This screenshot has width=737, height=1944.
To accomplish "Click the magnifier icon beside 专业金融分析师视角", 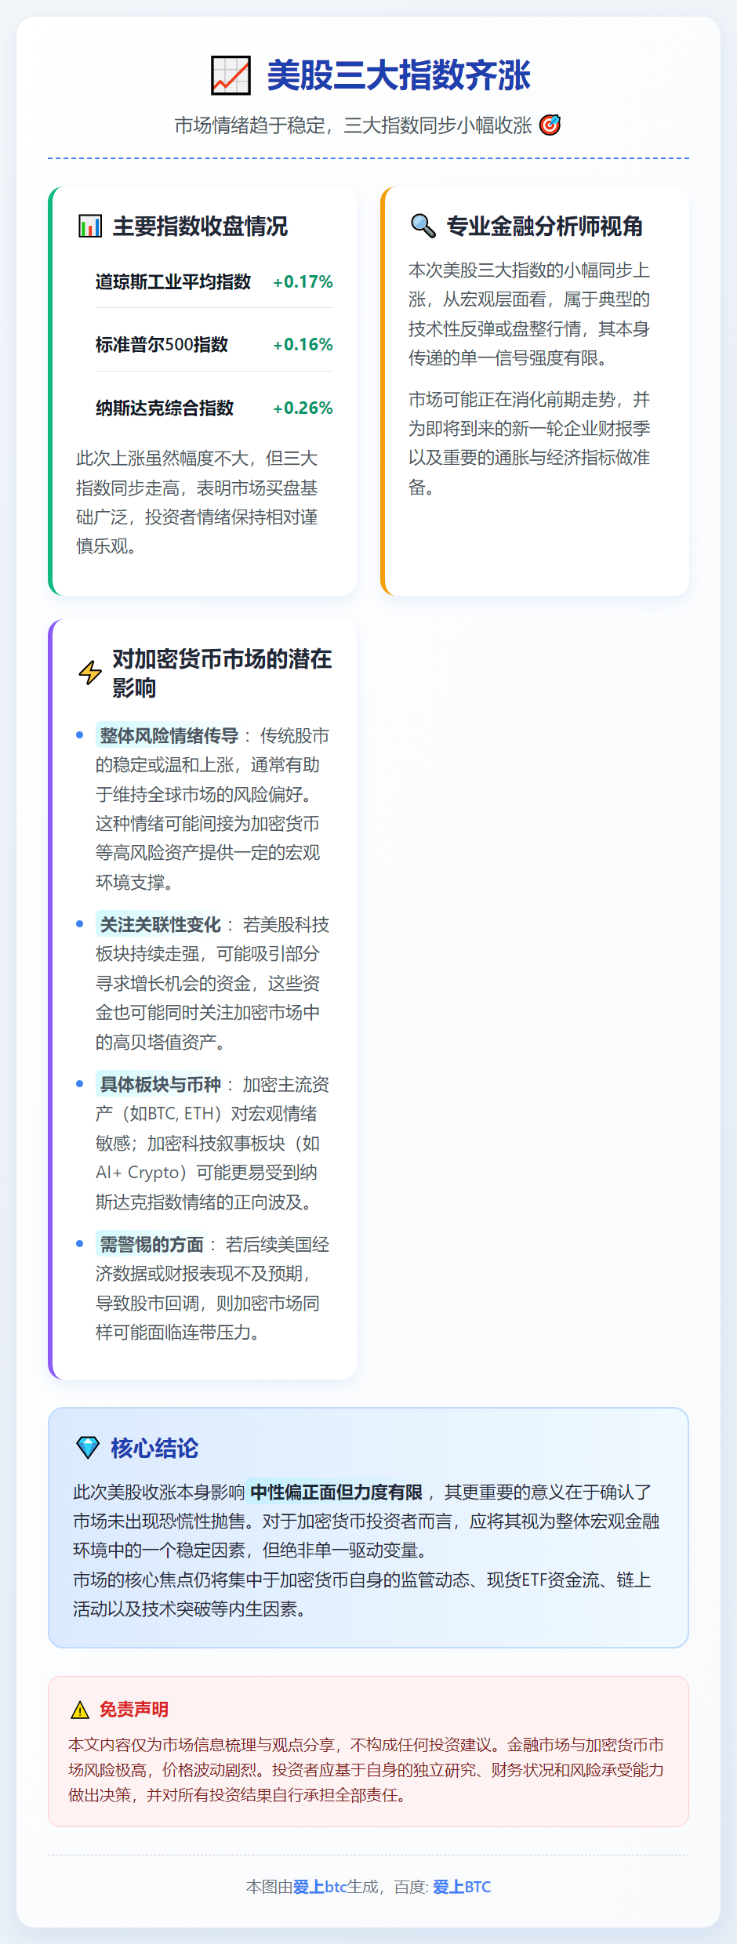I will tap(423, 226).
